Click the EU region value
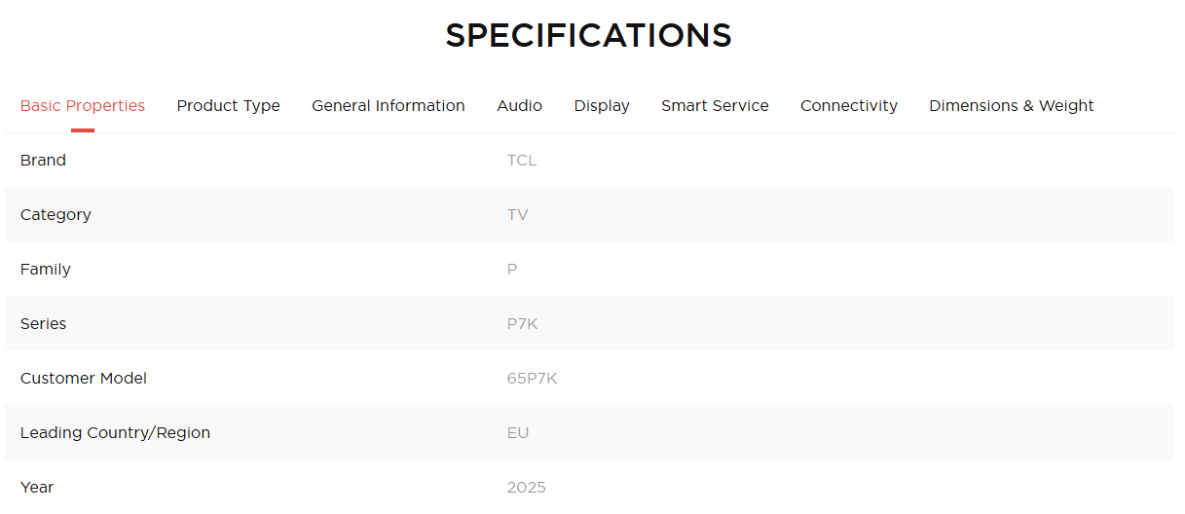 coord(518,433)
